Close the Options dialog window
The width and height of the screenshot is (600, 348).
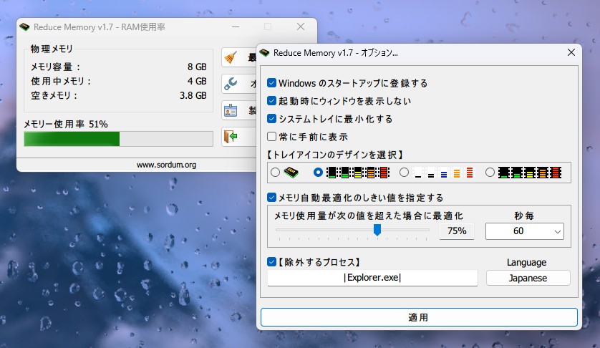click(571, 52)
